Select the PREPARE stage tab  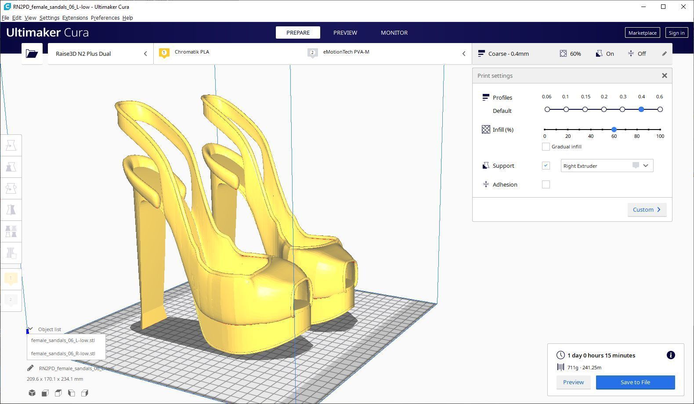click(x=298, y=32)
